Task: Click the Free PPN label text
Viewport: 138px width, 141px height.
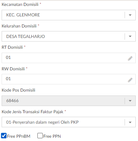Action: (x=52, y=136)
